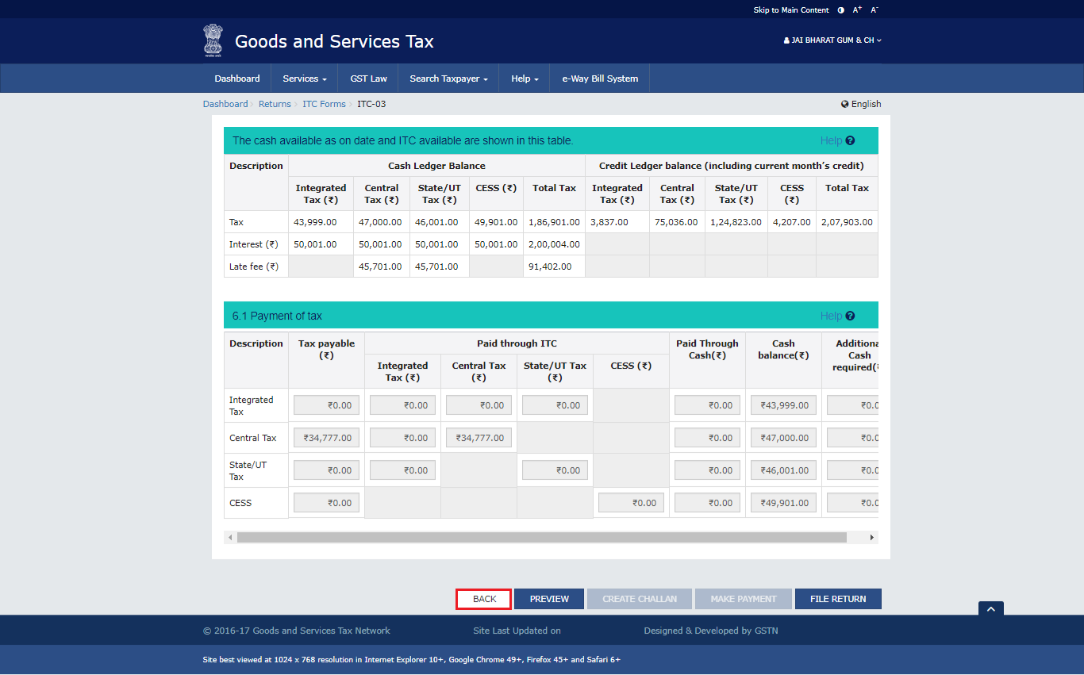Open e-Way Bill System menu item
This screenshot has width=1084, height=675.
click(x=600, y=79)
